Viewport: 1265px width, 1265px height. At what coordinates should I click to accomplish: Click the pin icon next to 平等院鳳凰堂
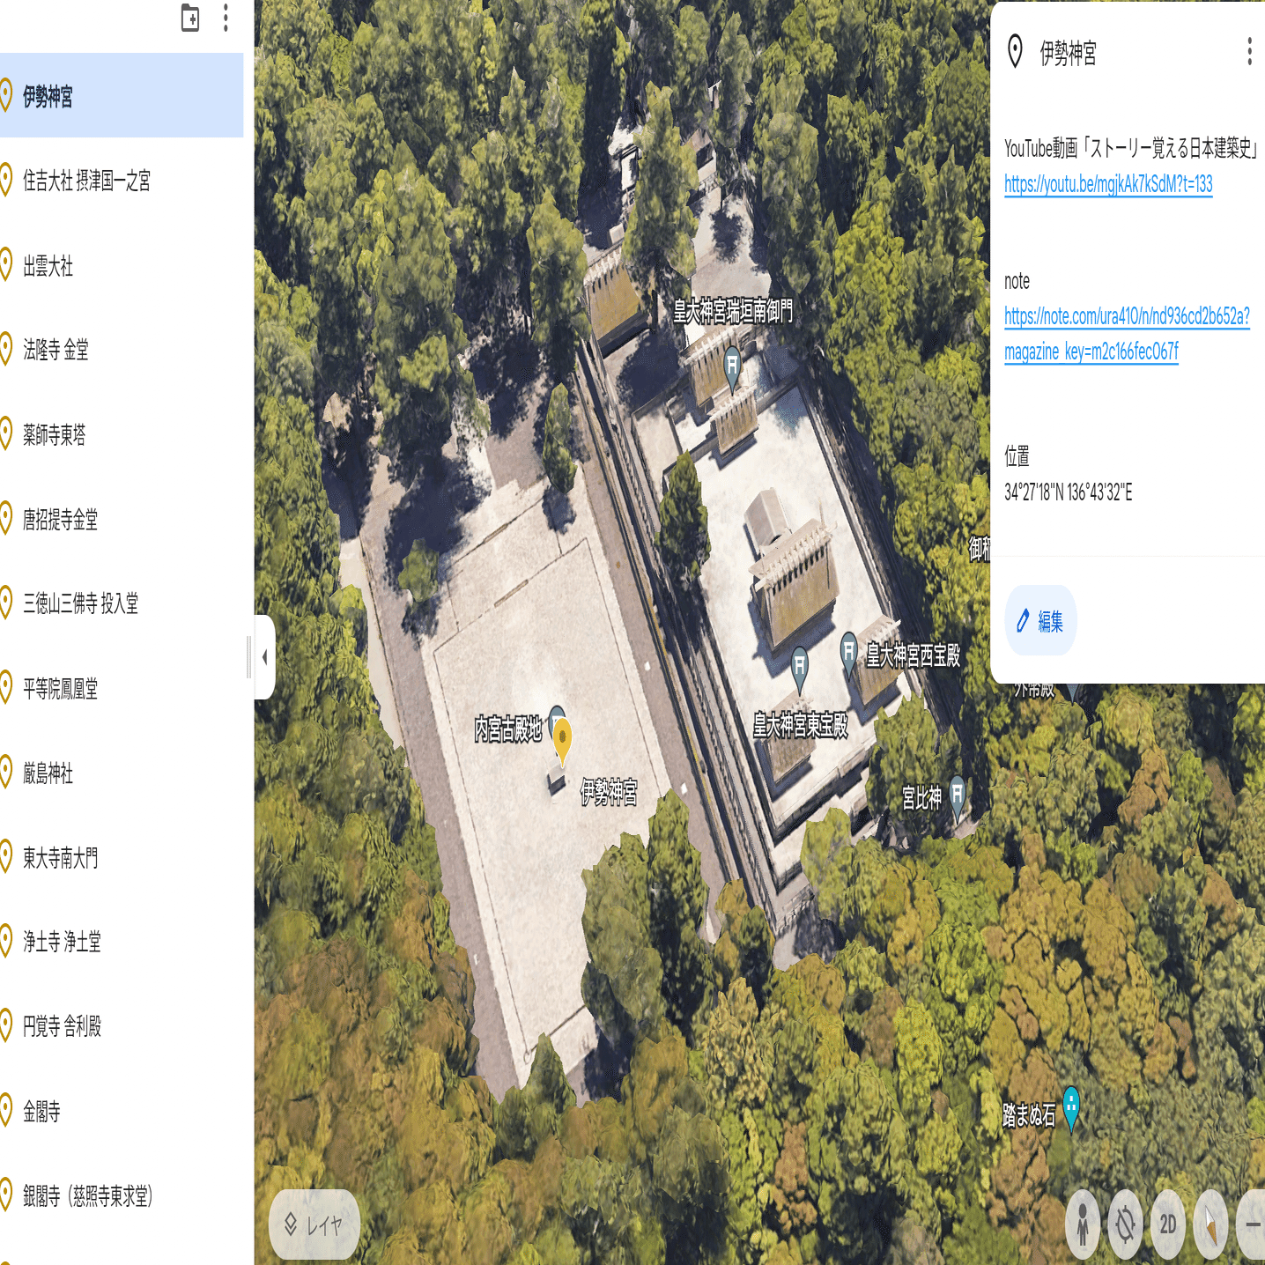pyautogui.click(x=4, y=688)
